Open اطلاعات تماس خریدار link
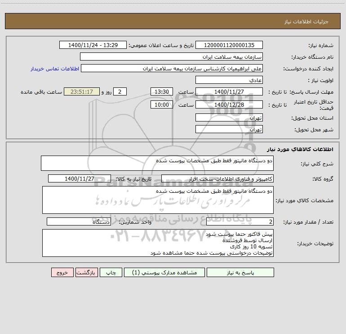 click(x=55, y=69)
